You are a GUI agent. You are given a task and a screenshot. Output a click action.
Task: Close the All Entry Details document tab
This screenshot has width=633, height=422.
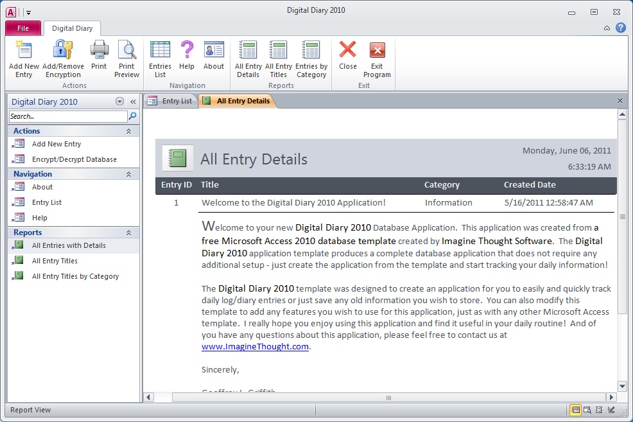click(620, 101)
